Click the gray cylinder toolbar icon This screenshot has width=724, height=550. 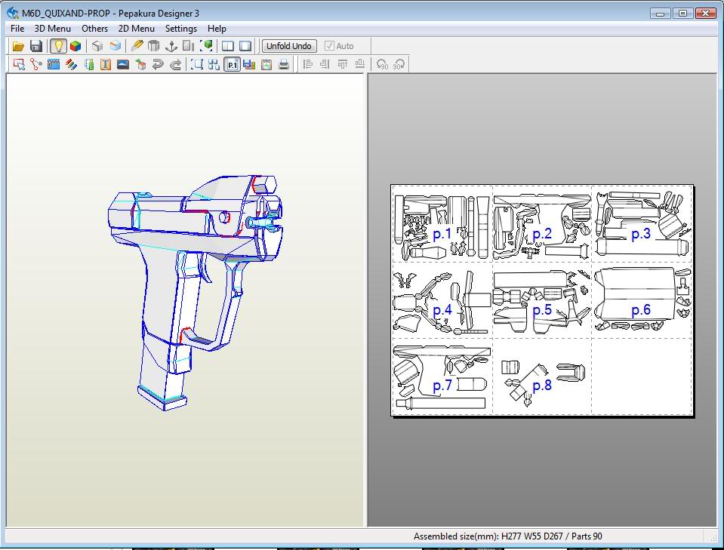click(154, 46)
